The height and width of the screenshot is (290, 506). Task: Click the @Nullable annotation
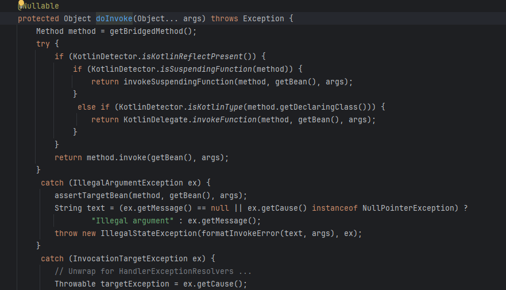(38, 6)
